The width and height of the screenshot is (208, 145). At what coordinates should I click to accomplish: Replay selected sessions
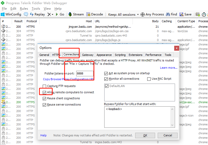click(37, 14)
